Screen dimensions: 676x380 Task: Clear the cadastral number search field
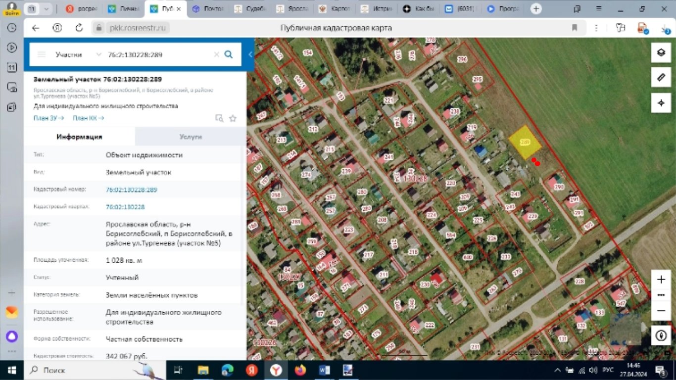[216, 54]
